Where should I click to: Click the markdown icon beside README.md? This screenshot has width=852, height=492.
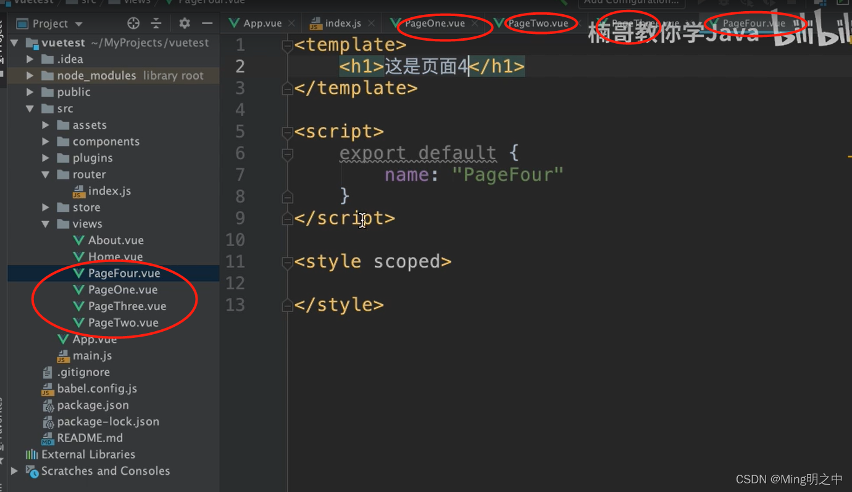tap(48, 439)
